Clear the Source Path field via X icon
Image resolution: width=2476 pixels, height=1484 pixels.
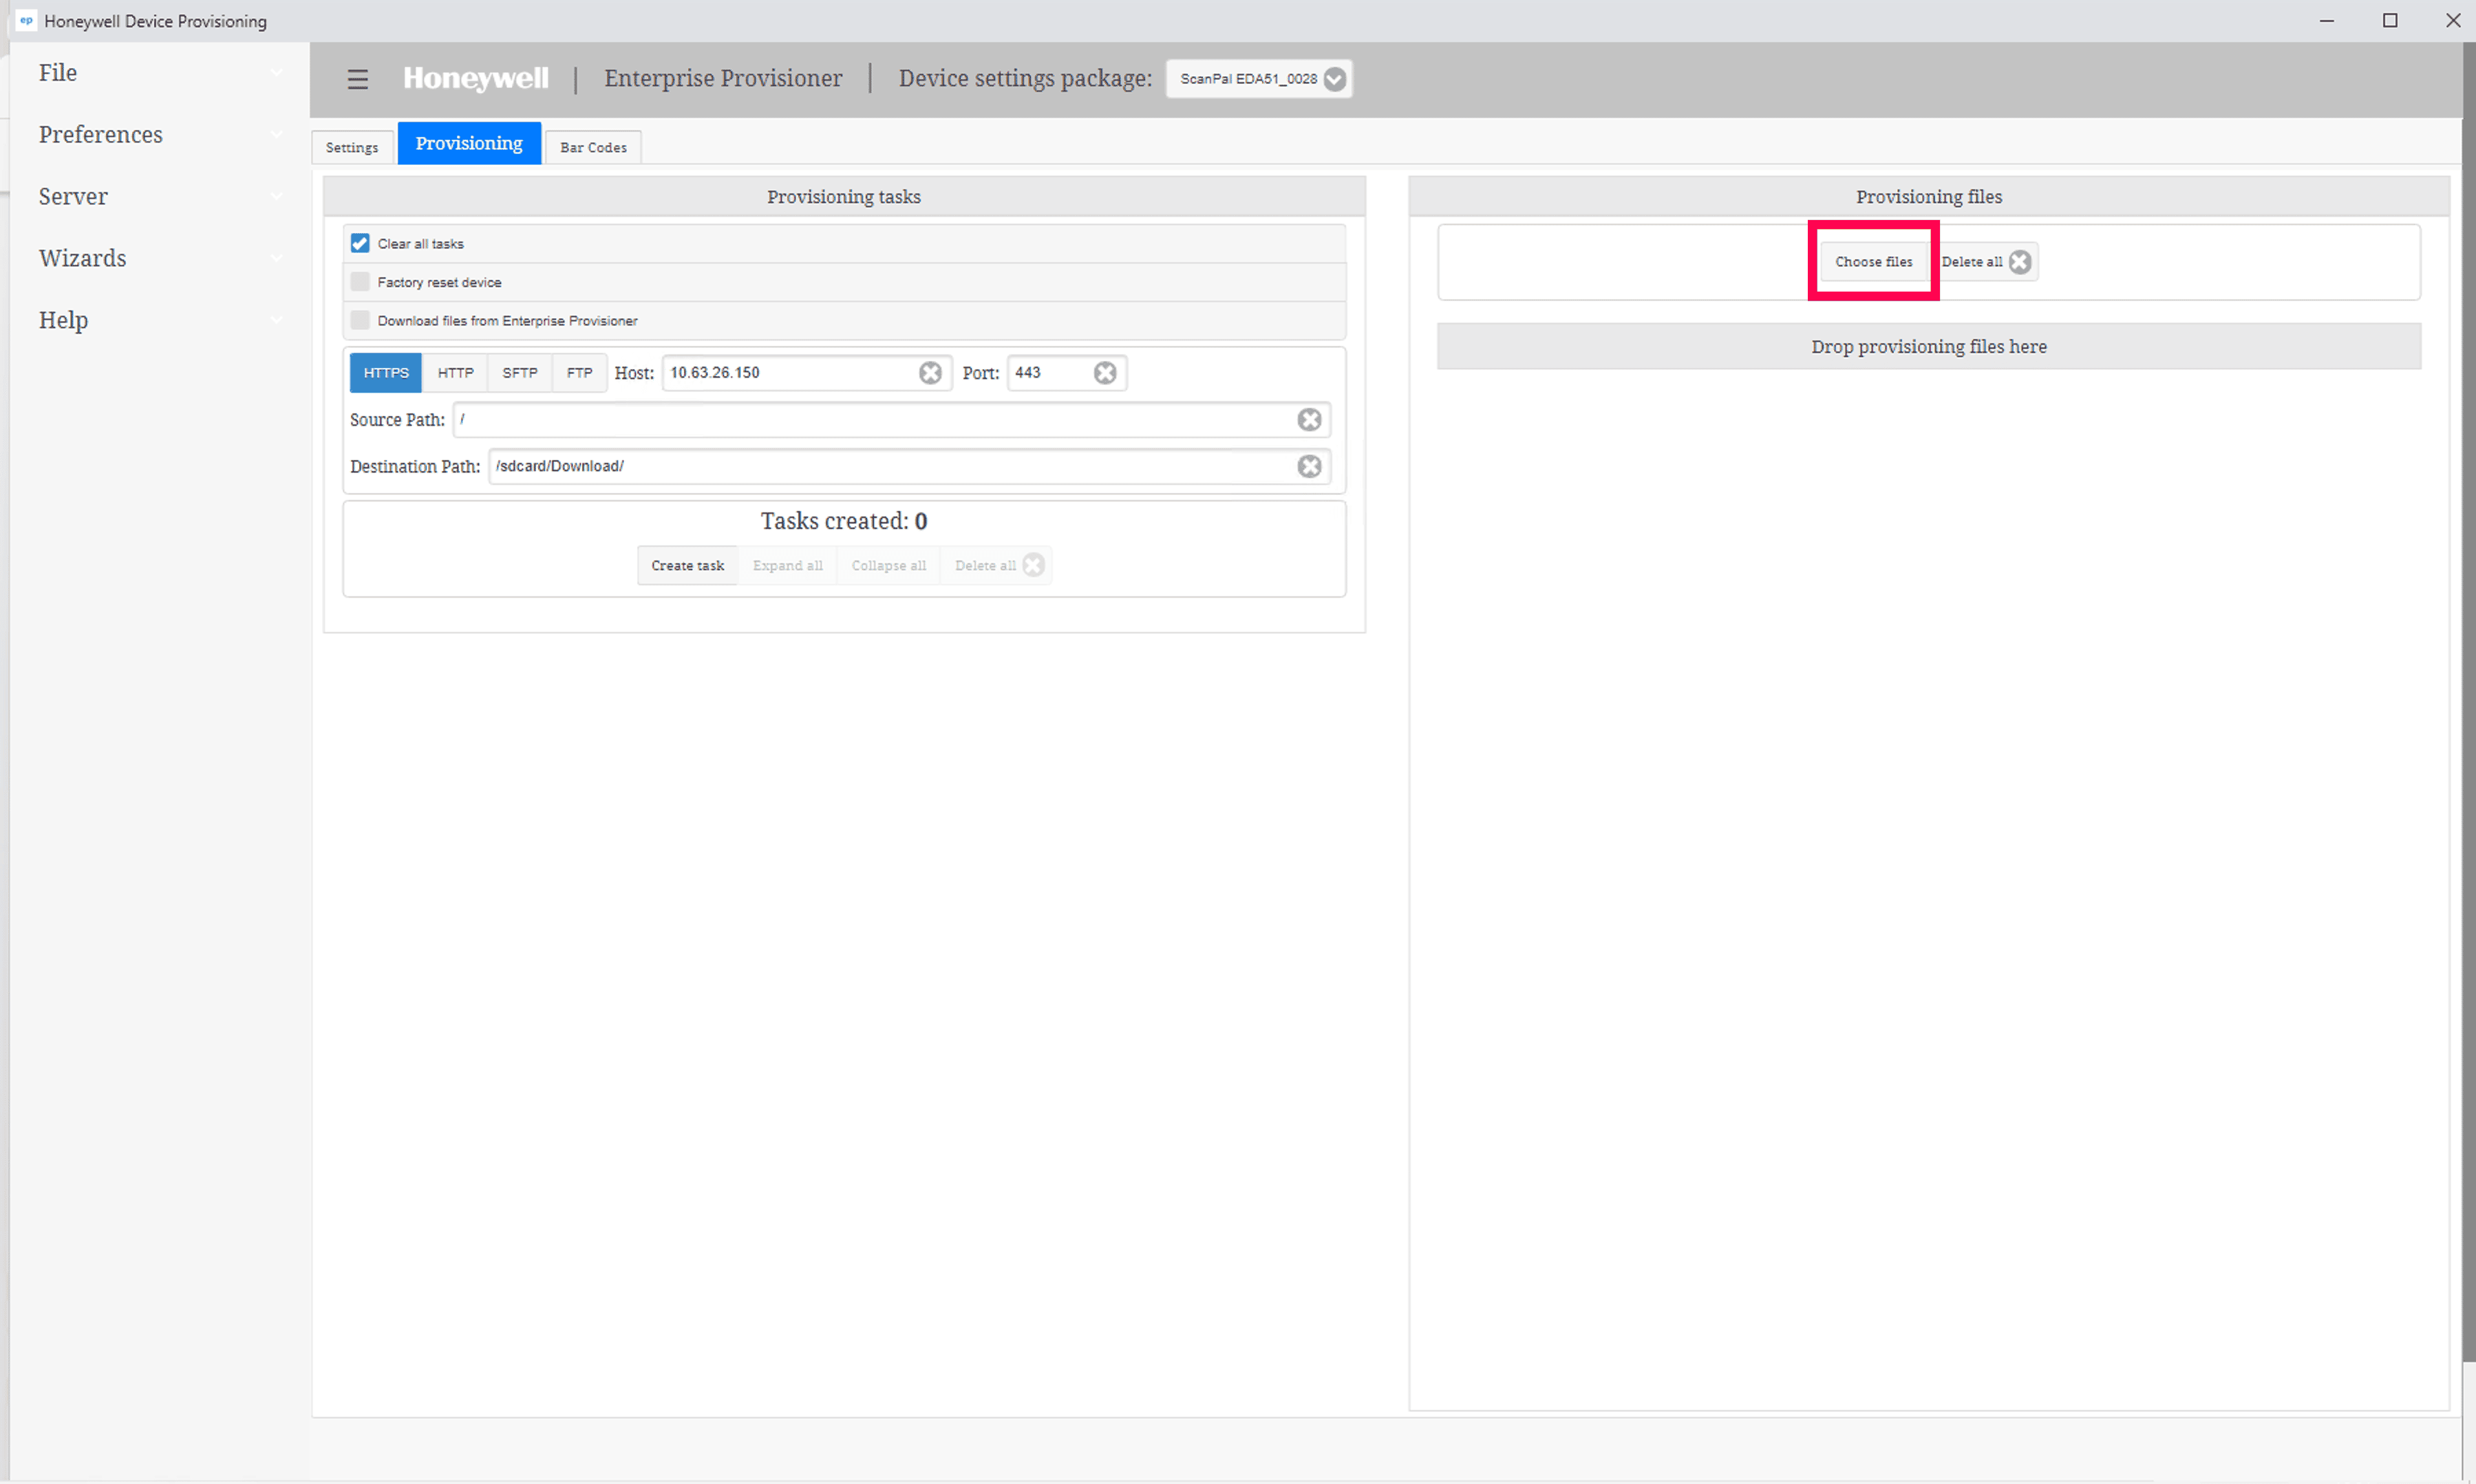[1308, 420]
